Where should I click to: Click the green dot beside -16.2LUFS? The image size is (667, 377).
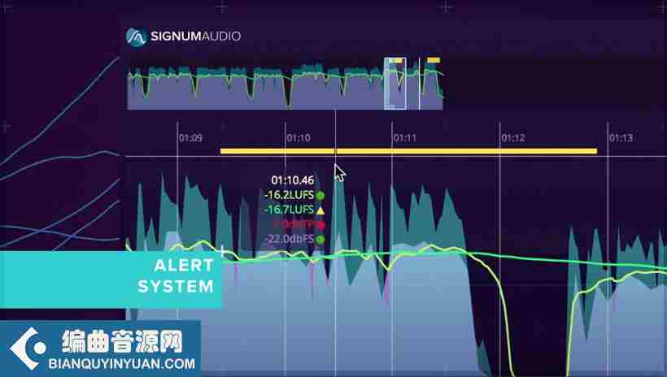[x=320, y=196]
